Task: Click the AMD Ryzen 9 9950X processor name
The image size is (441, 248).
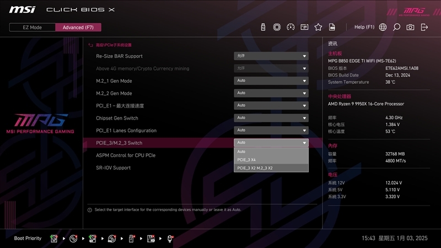Action: coord(366,104)
